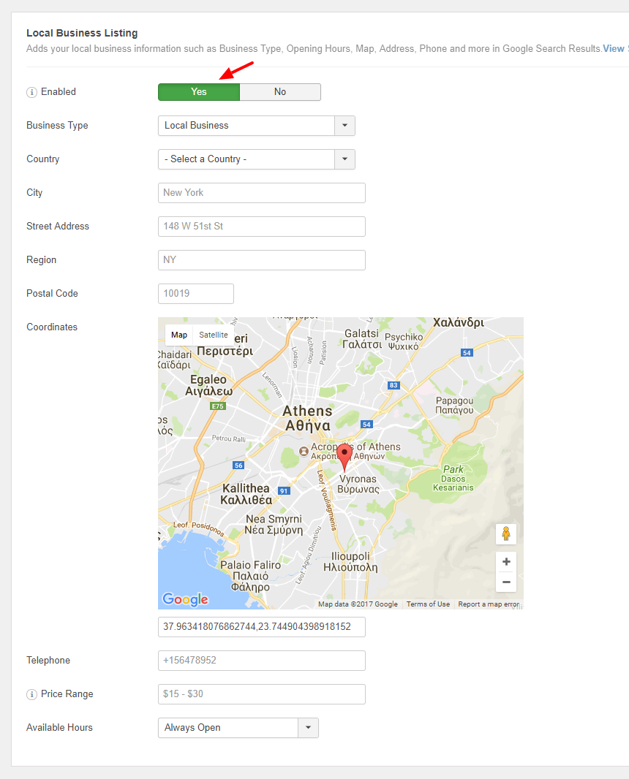The image size is (629, 779).
Task: Click the Map data ©2017 Google text
Action: [358, 604]
